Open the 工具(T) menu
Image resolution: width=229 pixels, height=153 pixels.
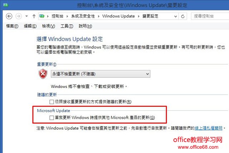coord(67,26)
